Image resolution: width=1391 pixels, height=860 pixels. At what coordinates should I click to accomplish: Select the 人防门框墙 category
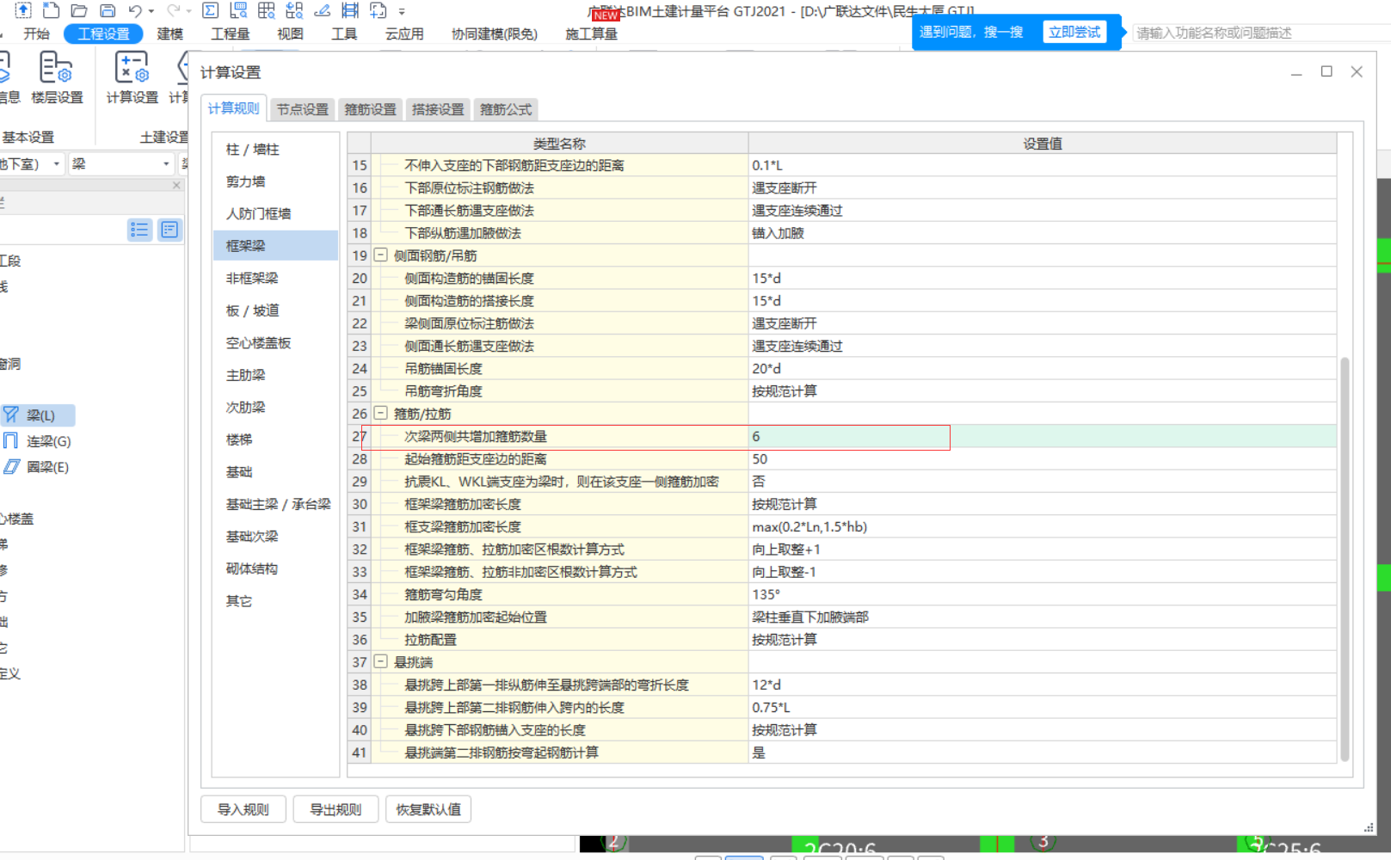(x=276, y=213)
